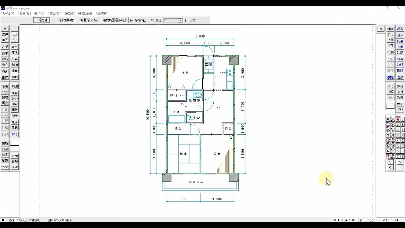Open the ヘルプ menu

pyautogui.click(x=101, y=14)
